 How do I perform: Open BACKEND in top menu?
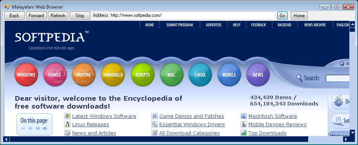285,25
